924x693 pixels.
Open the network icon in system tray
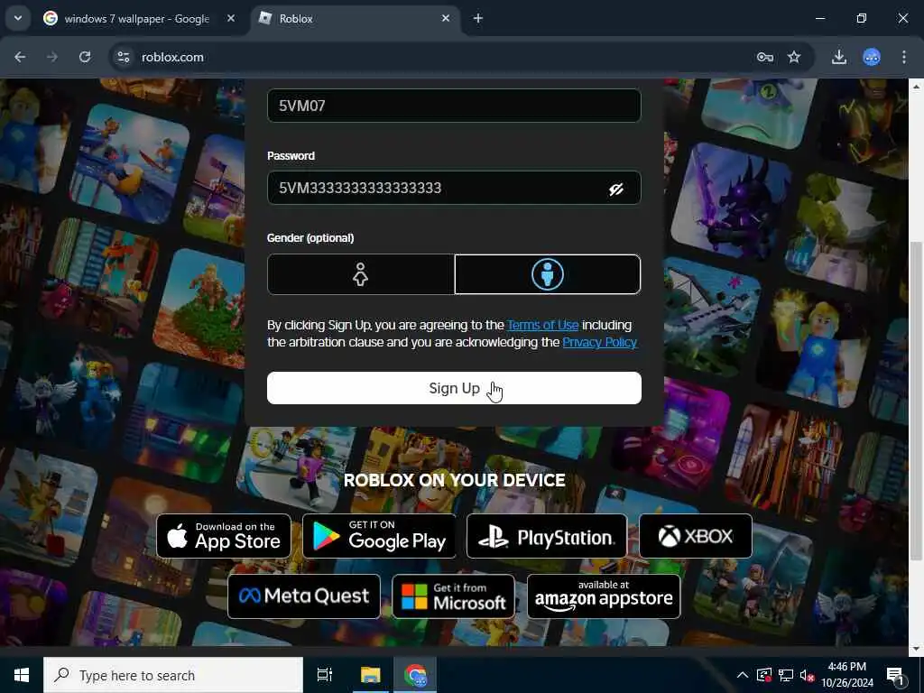pyautogui.click(x=786, y=675)
